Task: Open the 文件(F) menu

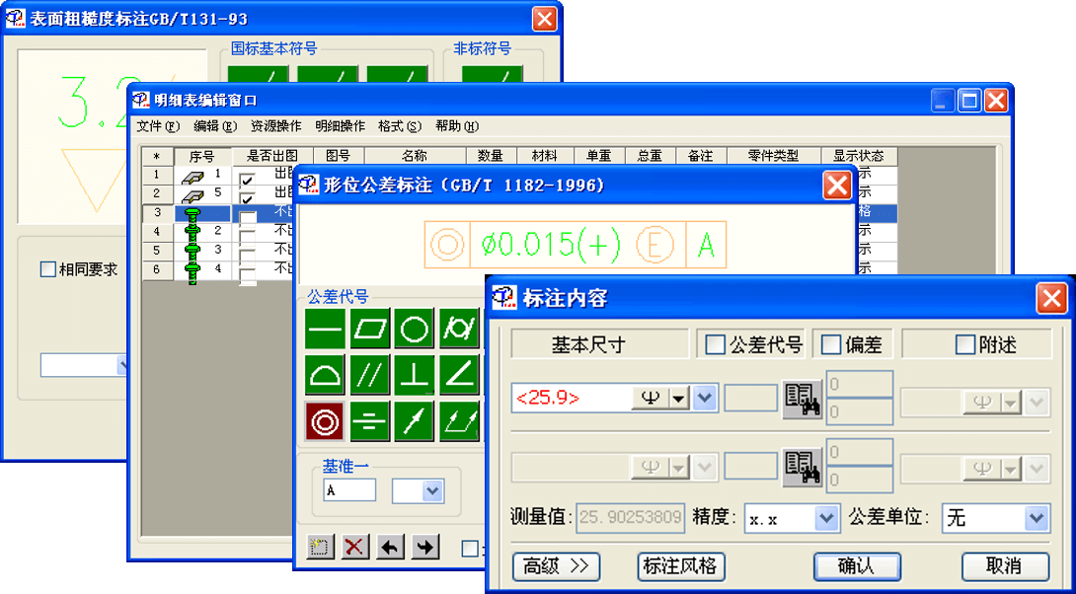Action: [157, 126]
